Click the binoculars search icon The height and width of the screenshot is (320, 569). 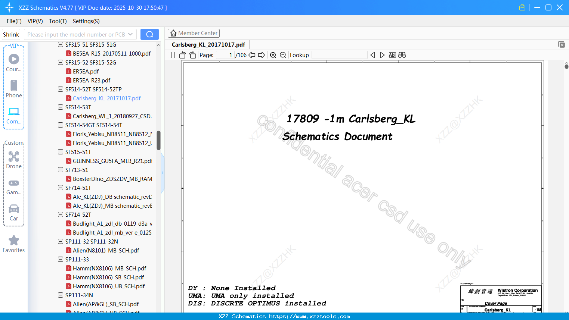402,55
